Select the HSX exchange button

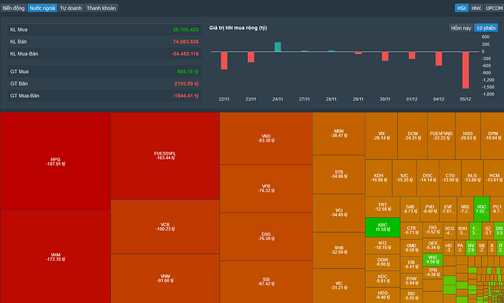click(x=462, y=8)
